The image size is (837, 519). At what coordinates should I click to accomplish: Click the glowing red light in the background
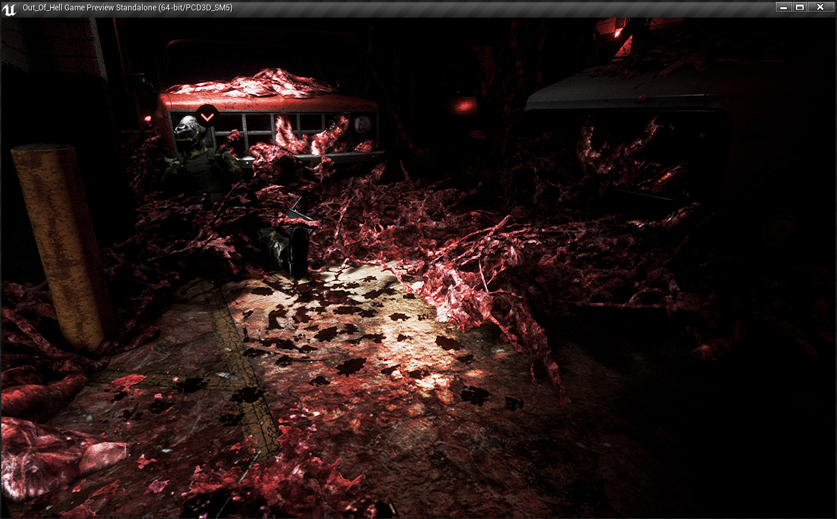(x=464, y=106)
